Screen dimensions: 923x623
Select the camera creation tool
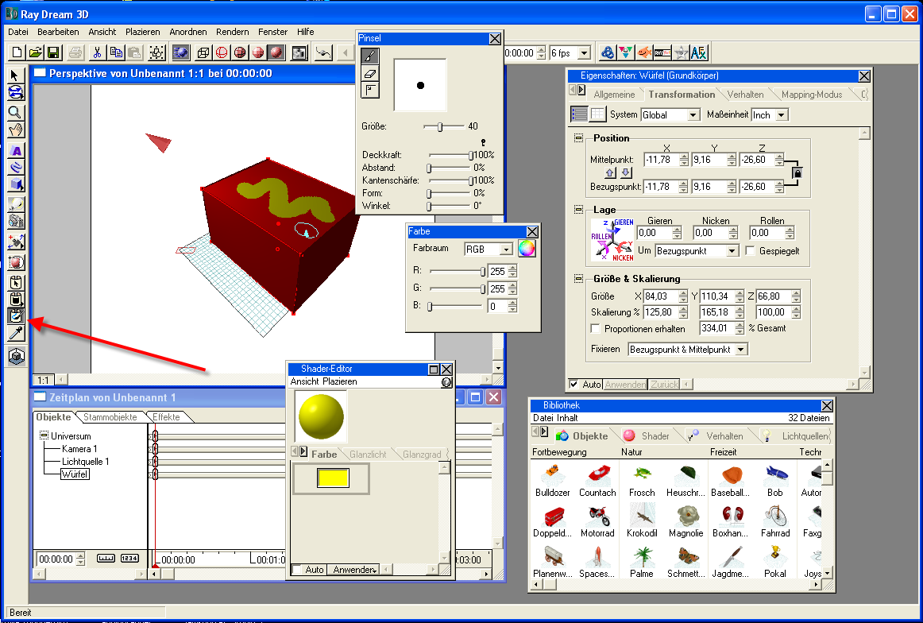(16, 221)
